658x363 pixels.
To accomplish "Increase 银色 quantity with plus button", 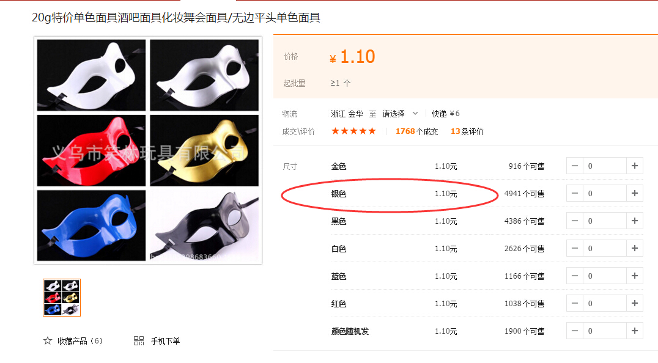I will [635, 193].
